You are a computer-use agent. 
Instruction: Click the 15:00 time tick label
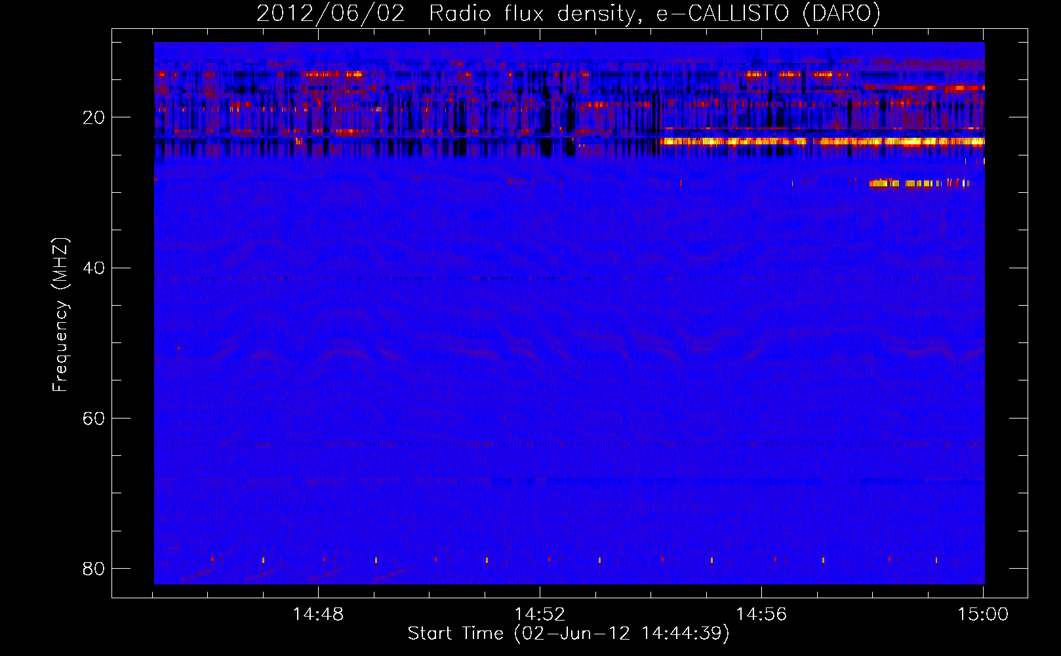click(983, 615)
